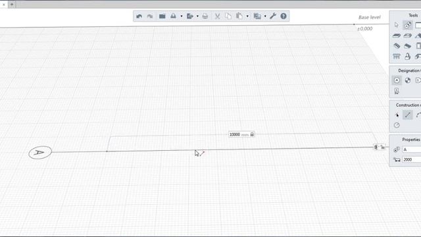Click the Export icon in the toolbar

point(190,16)
